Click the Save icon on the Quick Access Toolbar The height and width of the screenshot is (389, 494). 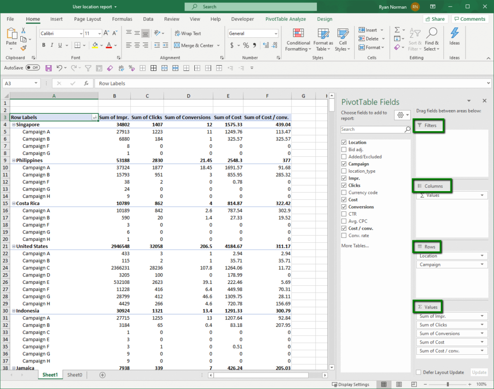pyautogui.click(x=48, y=68)
